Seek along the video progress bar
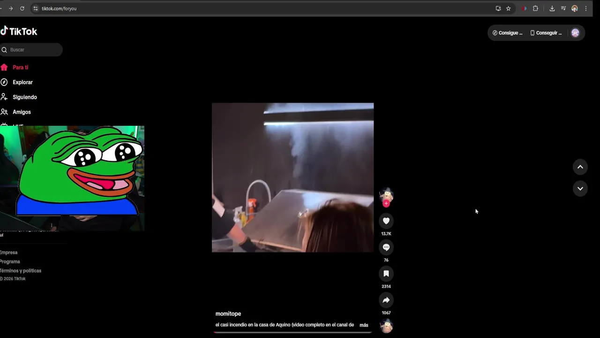The width and height of the screenshot is (600, 338). (x=292, y=332)
